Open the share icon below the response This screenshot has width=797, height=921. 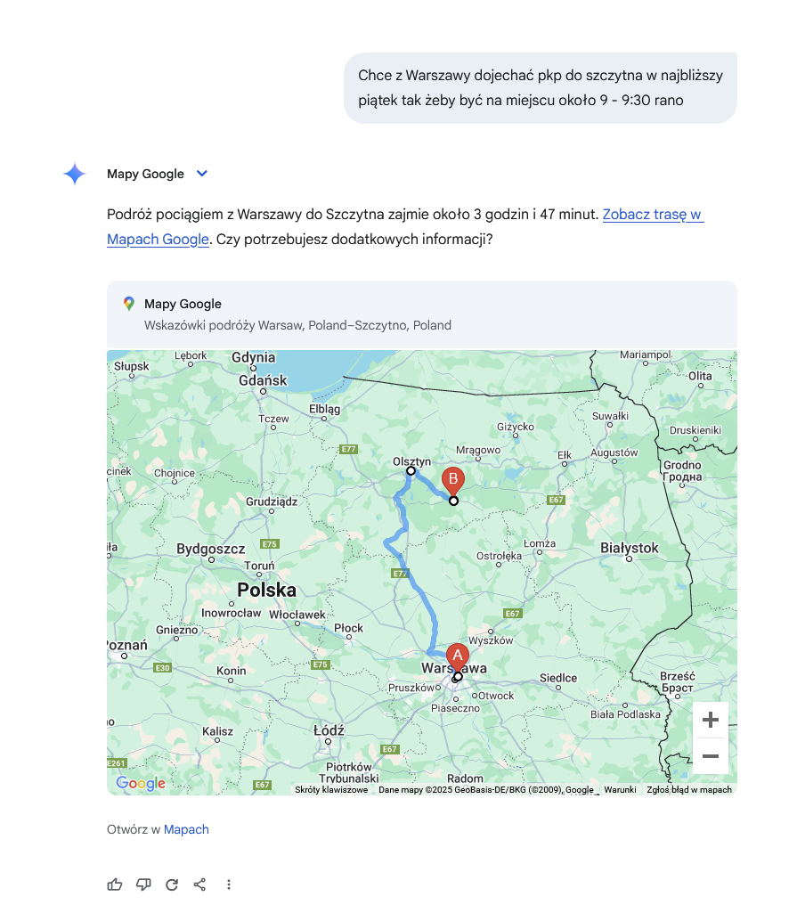[x=199, y=884]
